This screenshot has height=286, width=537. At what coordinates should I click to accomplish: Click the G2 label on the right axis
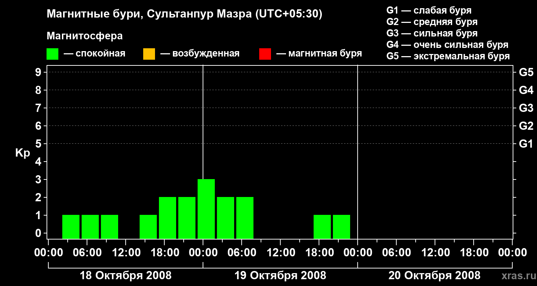(x=526, y=126)
